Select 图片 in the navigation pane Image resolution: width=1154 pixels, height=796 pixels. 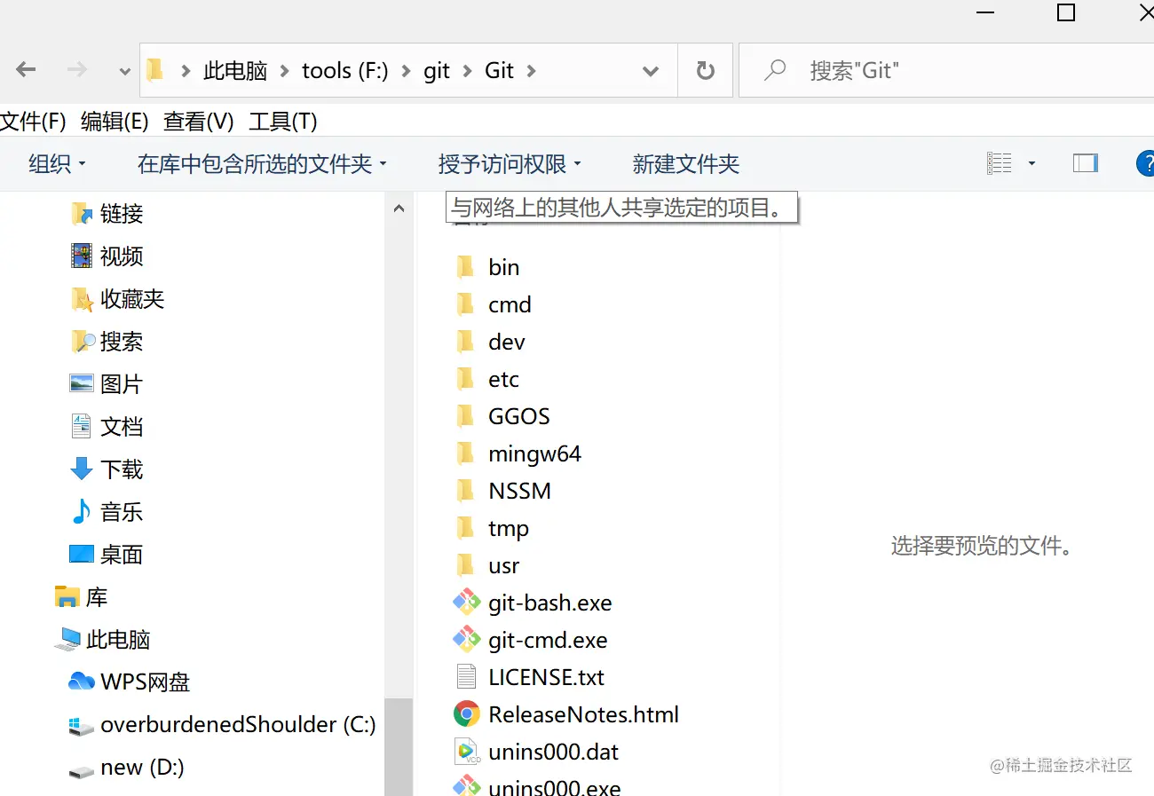click(x=107, y=383)
